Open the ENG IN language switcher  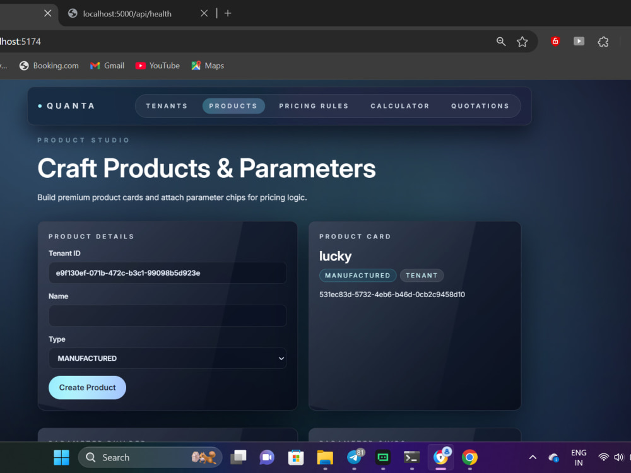[579, 458]
